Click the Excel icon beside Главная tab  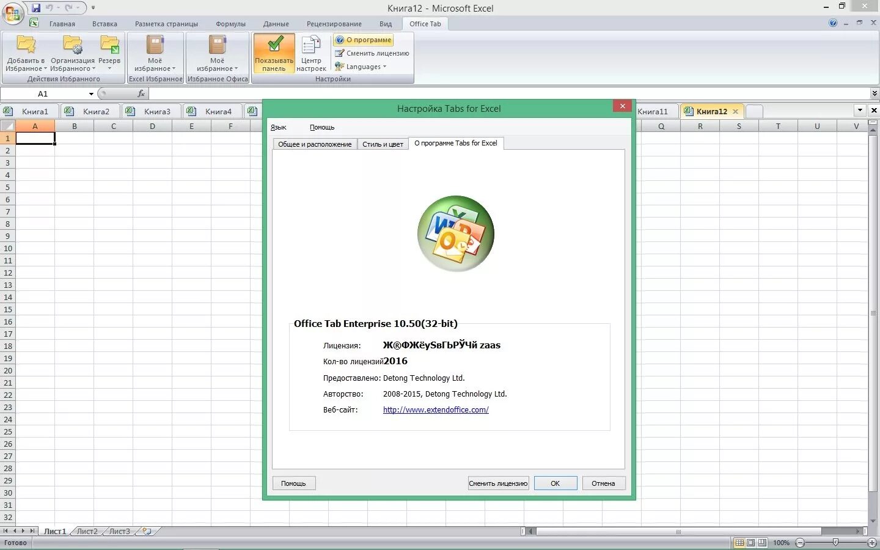(x=34, y=23)
